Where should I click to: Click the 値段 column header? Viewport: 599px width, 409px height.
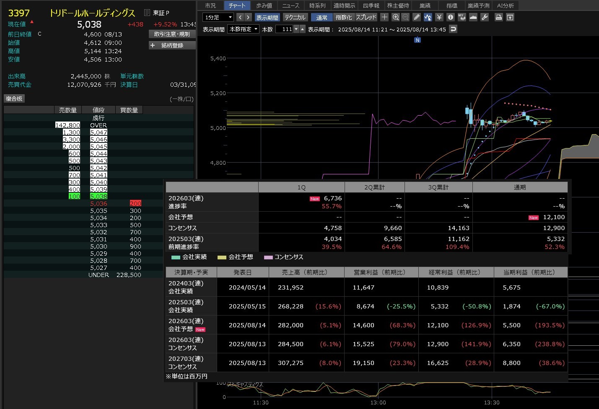pos(99,110)
